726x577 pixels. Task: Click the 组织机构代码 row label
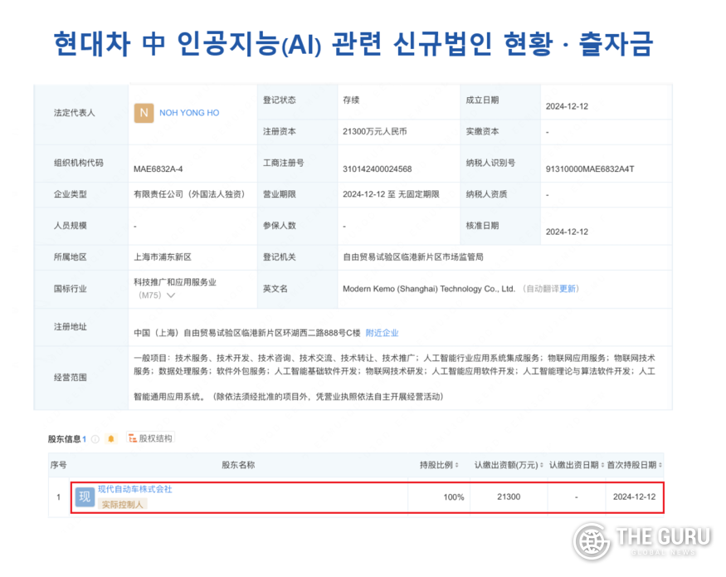[x=79, y=163]
